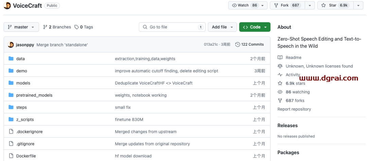The height and width of the screenshot is (161, 367).
Task: Open the Star lists dropdown arrow
Action: click(x=359, y=5)
